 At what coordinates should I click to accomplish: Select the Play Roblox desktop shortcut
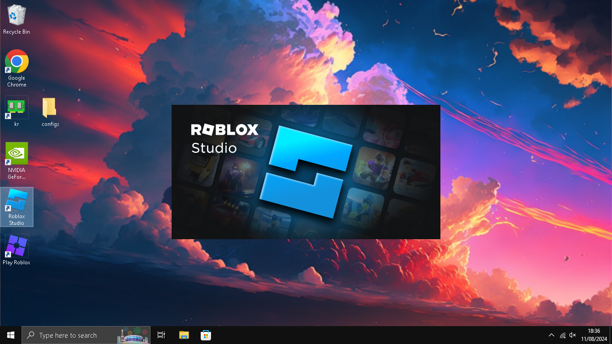click(17, 250)
